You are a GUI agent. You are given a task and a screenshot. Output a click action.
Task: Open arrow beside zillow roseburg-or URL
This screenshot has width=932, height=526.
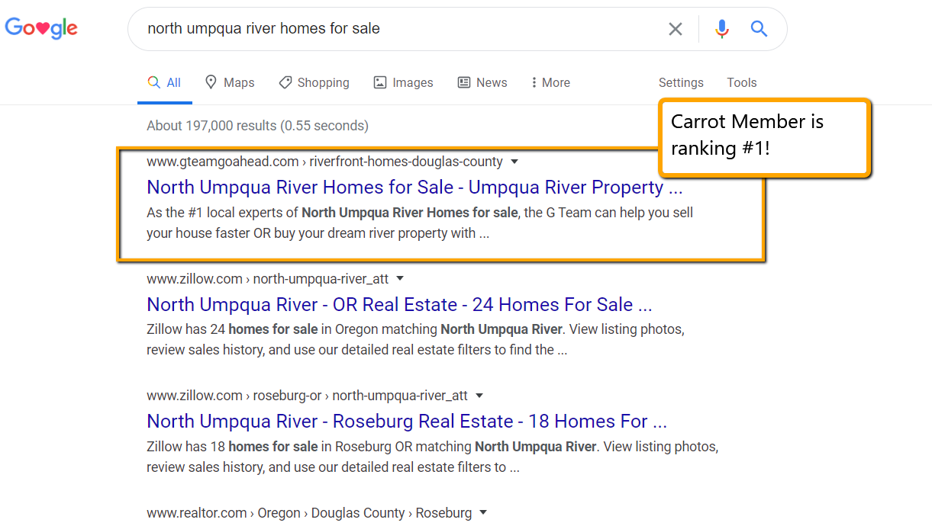pos(479,396)
